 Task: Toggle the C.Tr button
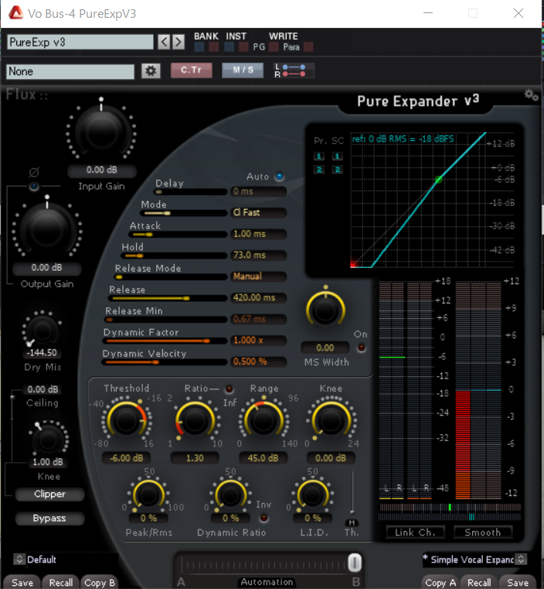coord(191,70)
